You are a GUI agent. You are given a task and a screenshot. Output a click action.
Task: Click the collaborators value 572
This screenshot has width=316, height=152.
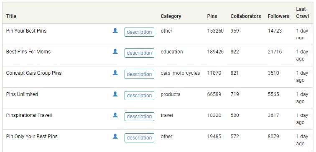pyautogui.click(x=235, y=137)
